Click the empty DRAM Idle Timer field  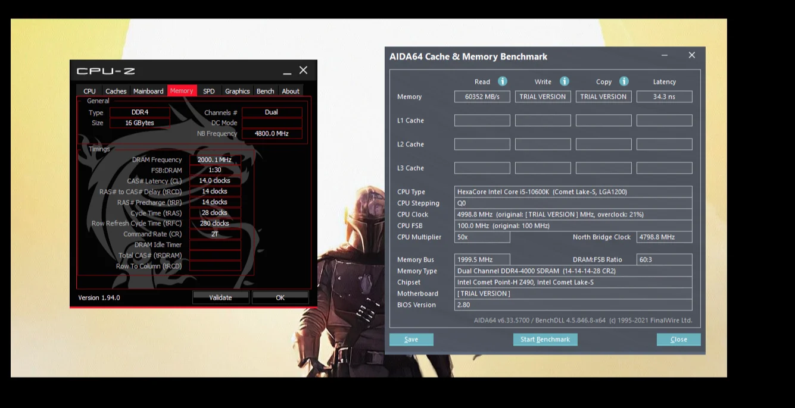pos(215,244)
